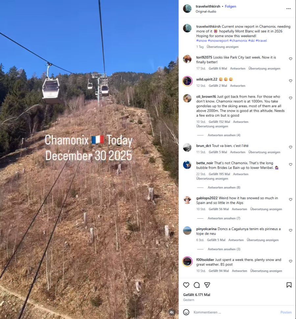Focus the Kommentieren comment input field
296x319 pixels.
pyautogui.click(x=234, y=312)
